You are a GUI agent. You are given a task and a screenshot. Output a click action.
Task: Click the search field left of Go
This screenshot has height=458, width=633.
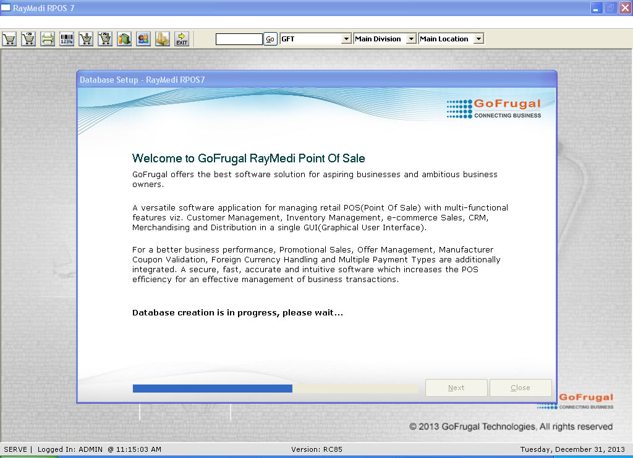239,39
